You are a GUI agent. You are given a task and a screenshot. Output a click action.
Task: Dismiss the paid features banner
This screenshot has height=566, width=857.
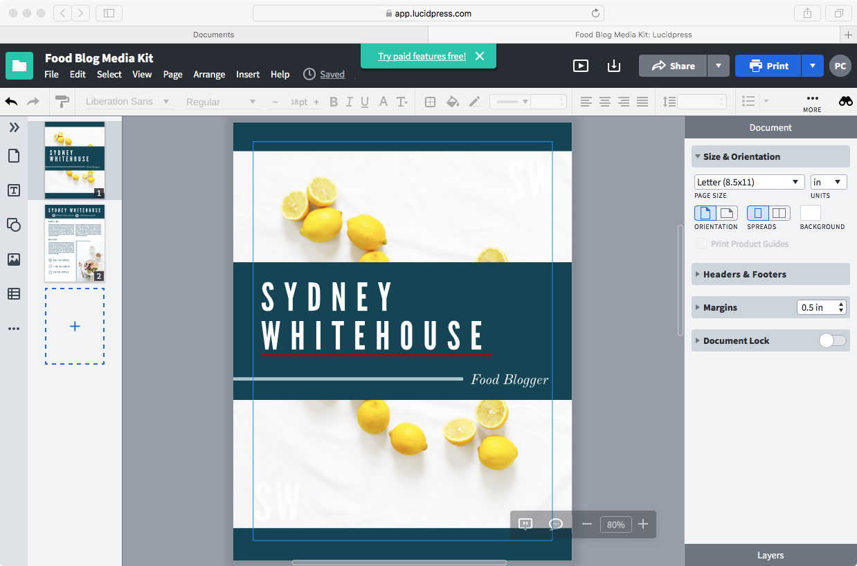pyautogui.click(x=480, y=56)
